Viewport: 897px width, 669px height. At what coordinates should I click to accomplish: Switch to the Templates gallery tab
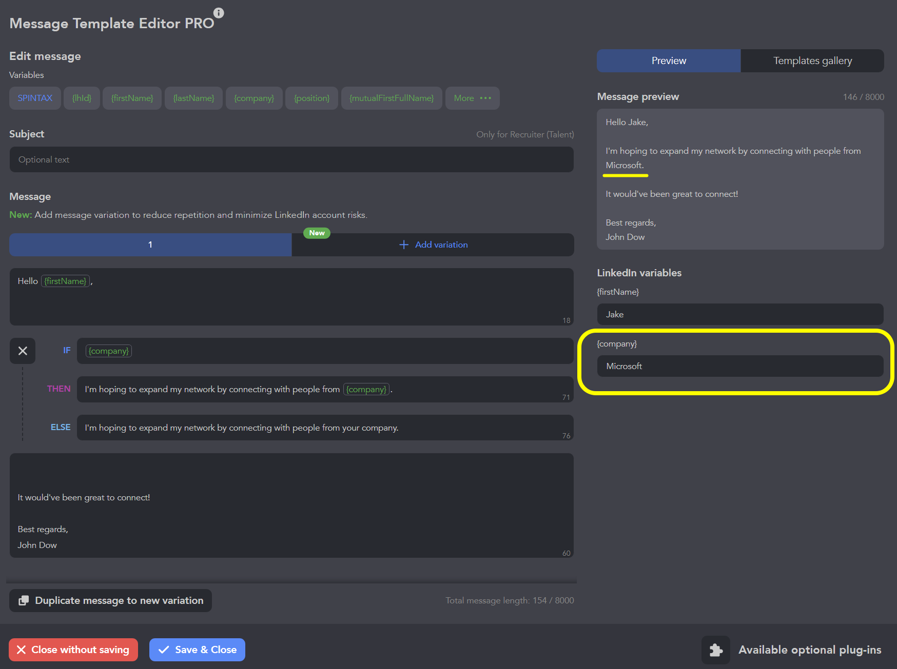point(812,60)
